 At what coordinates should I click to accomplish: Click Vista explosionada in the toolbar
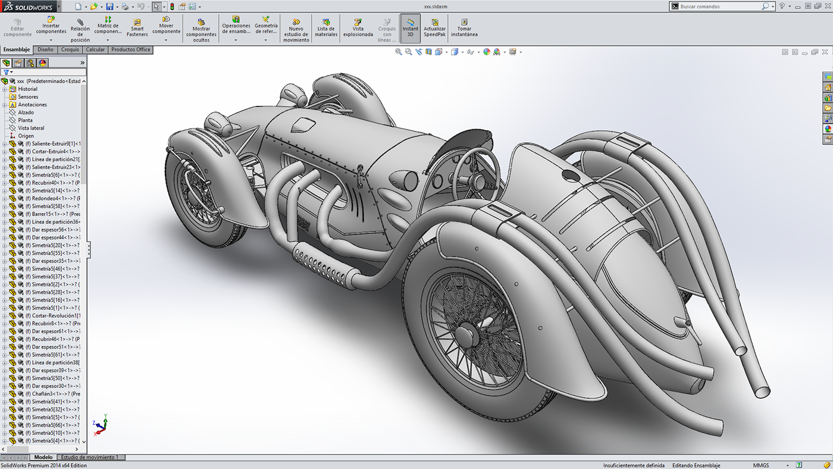coord(358,27)
